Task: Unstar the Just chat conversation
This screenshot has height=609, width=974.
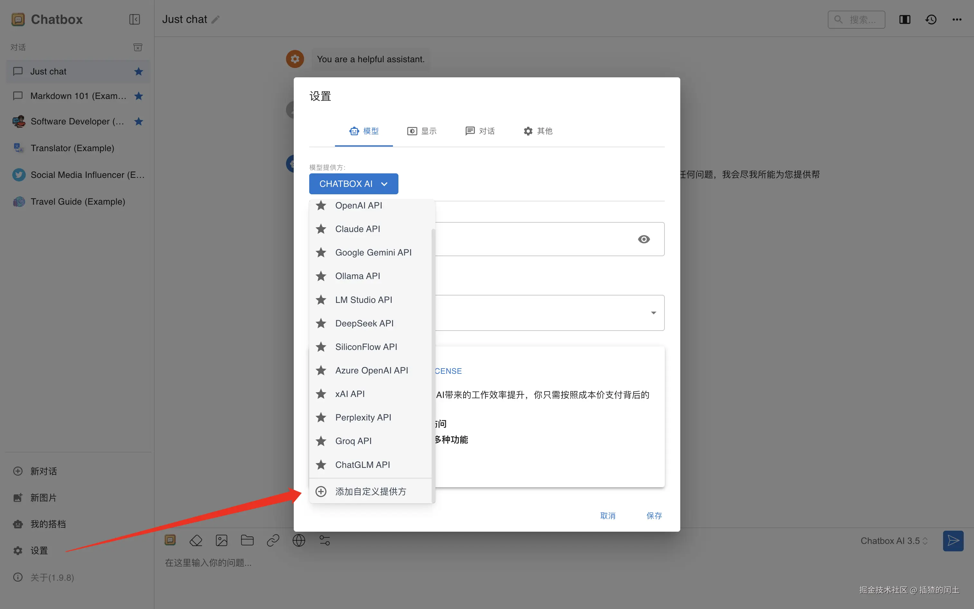Action: (138, 71)
